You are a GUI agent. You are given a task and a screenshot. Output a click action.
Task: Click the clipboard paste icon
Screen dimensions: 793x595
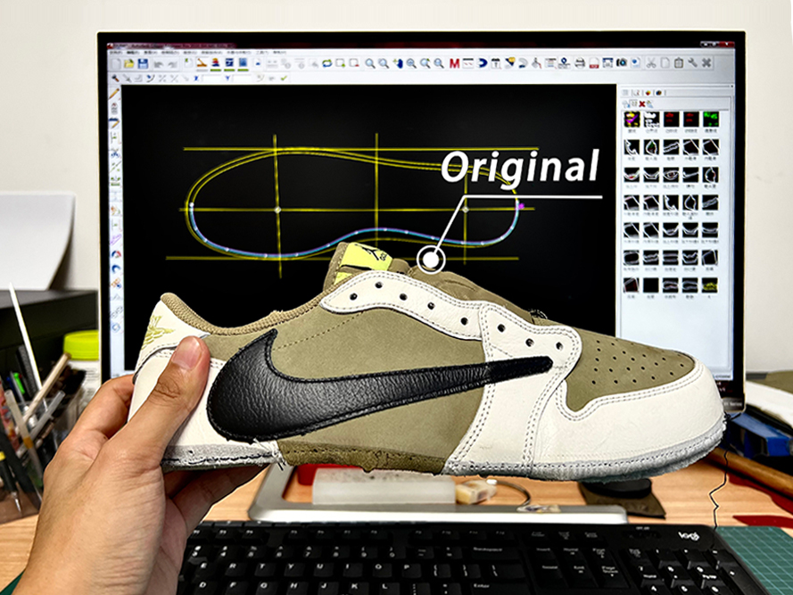tap(679, 63)
